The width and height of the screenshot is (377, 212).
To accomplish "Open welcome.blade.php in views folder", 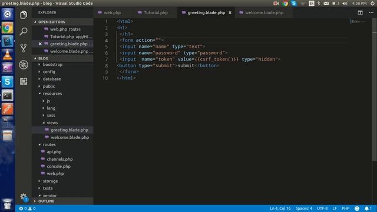I will [62, 137].
